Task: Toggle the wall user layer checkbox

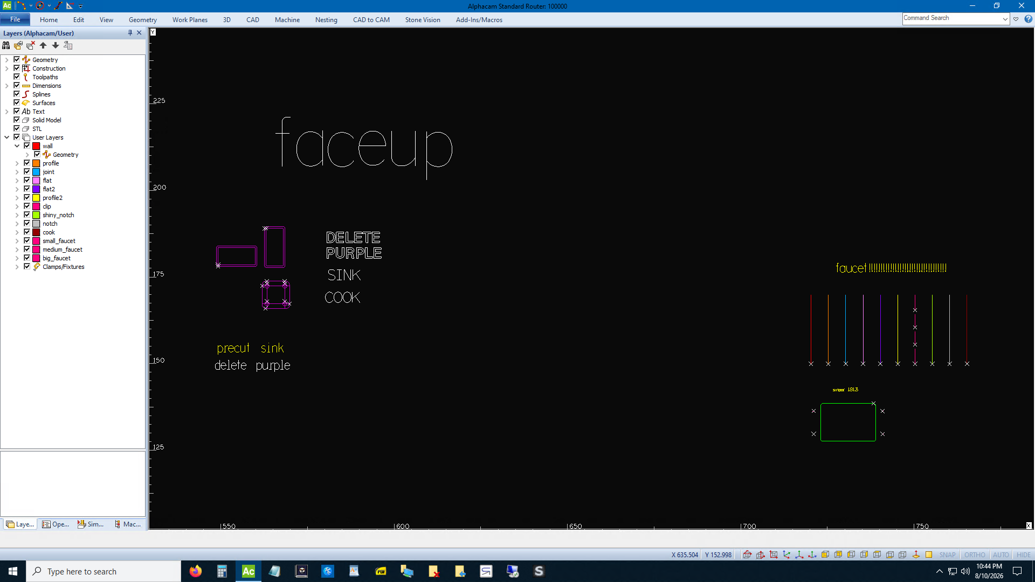Action: coord(27,145)
